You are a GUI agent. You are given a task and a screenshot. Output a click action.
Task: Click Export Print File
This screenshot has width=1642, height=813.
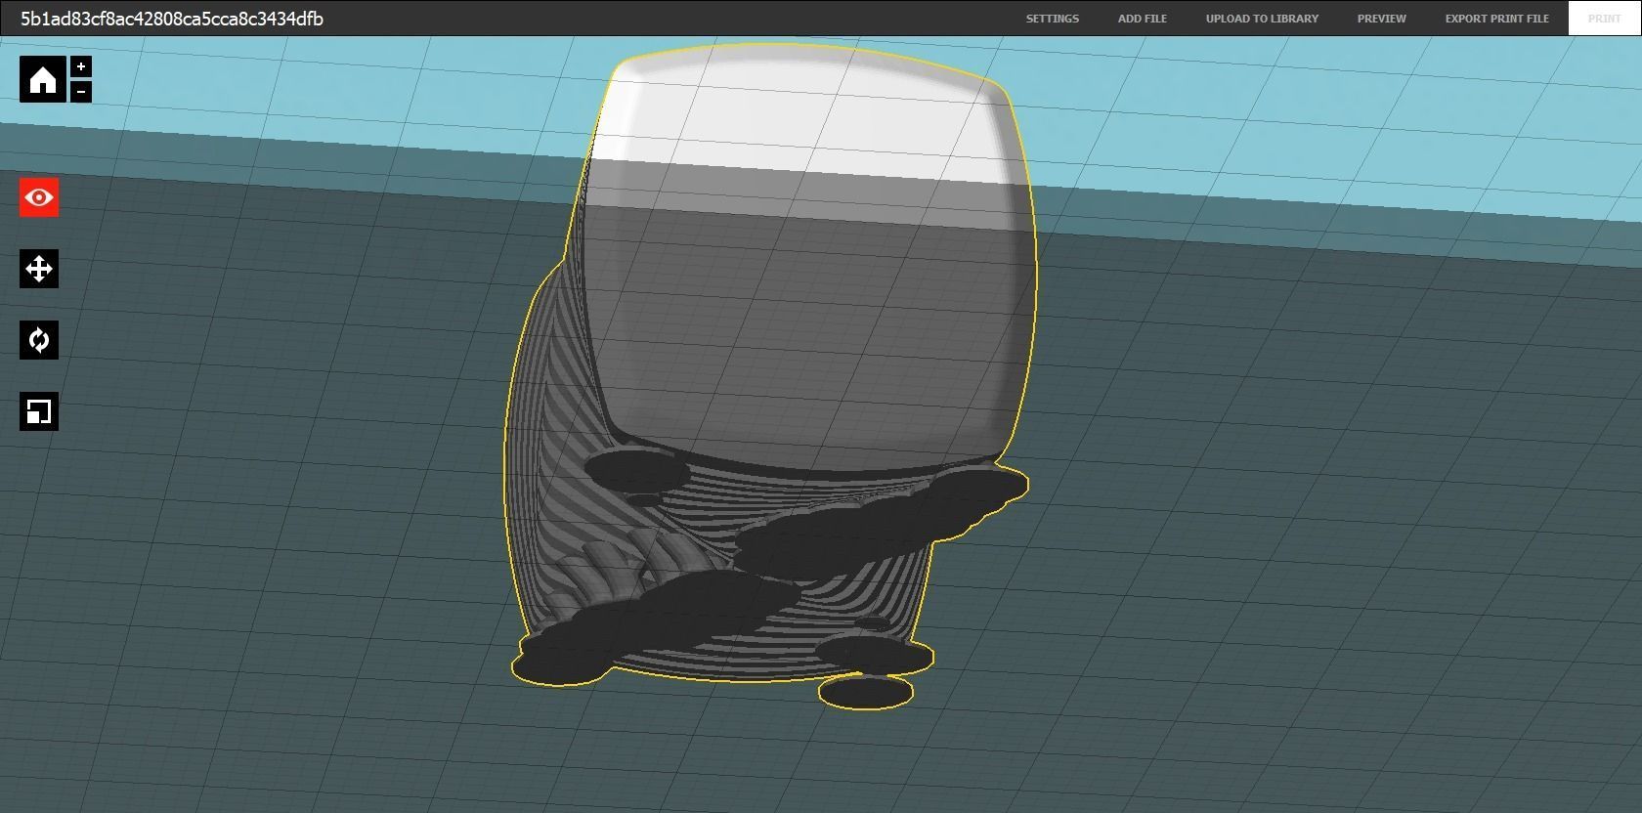[x=1497, y=19]
